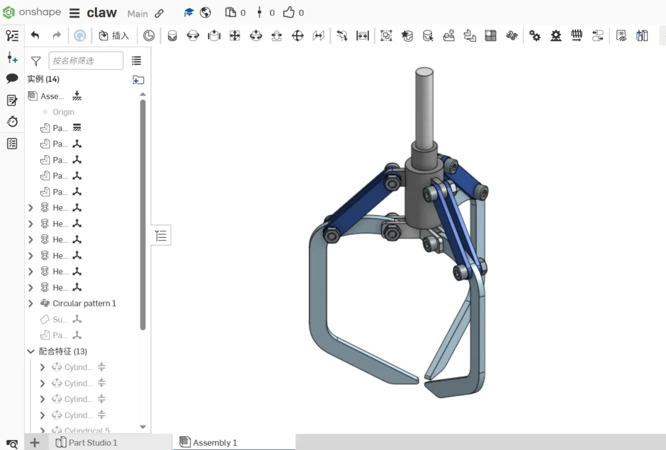This screenshot has width=666, height=450.
Task: Open the Onshape hamburger menu
Action: click(x=75, y=13)
